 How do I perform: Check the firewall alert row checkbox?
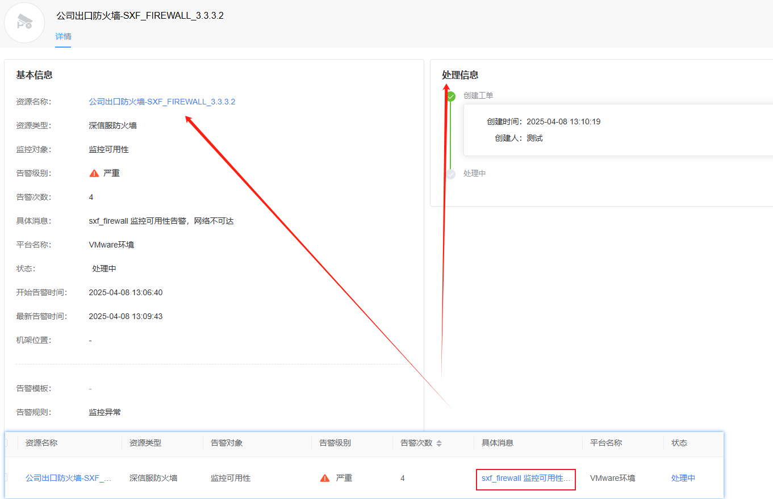[6, 478]
